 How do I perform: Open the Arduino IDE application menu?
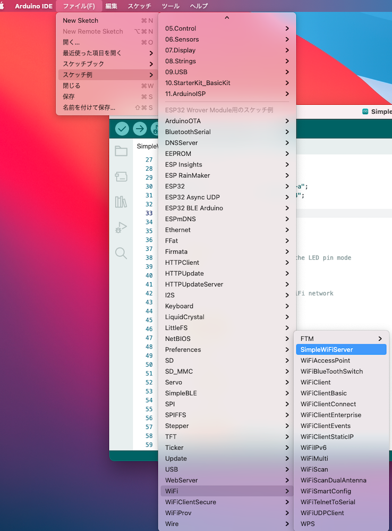coord(33,6)
